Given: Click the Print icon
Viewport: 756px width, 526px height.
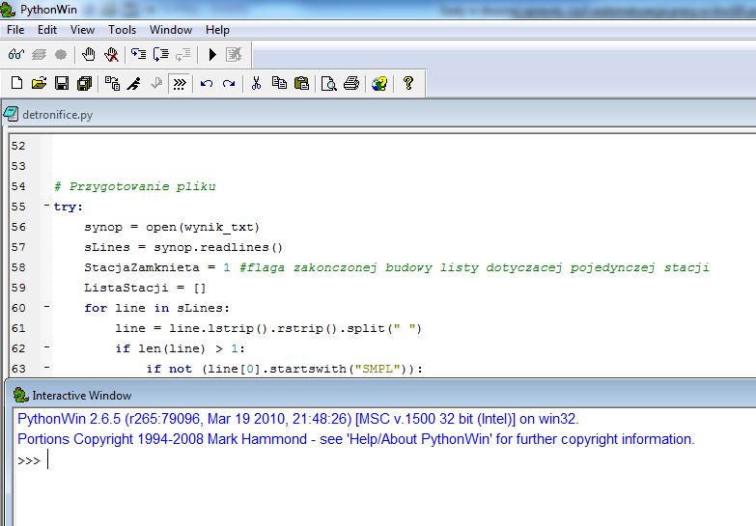Looking at the screenshot, I should (x=351, y=83).
